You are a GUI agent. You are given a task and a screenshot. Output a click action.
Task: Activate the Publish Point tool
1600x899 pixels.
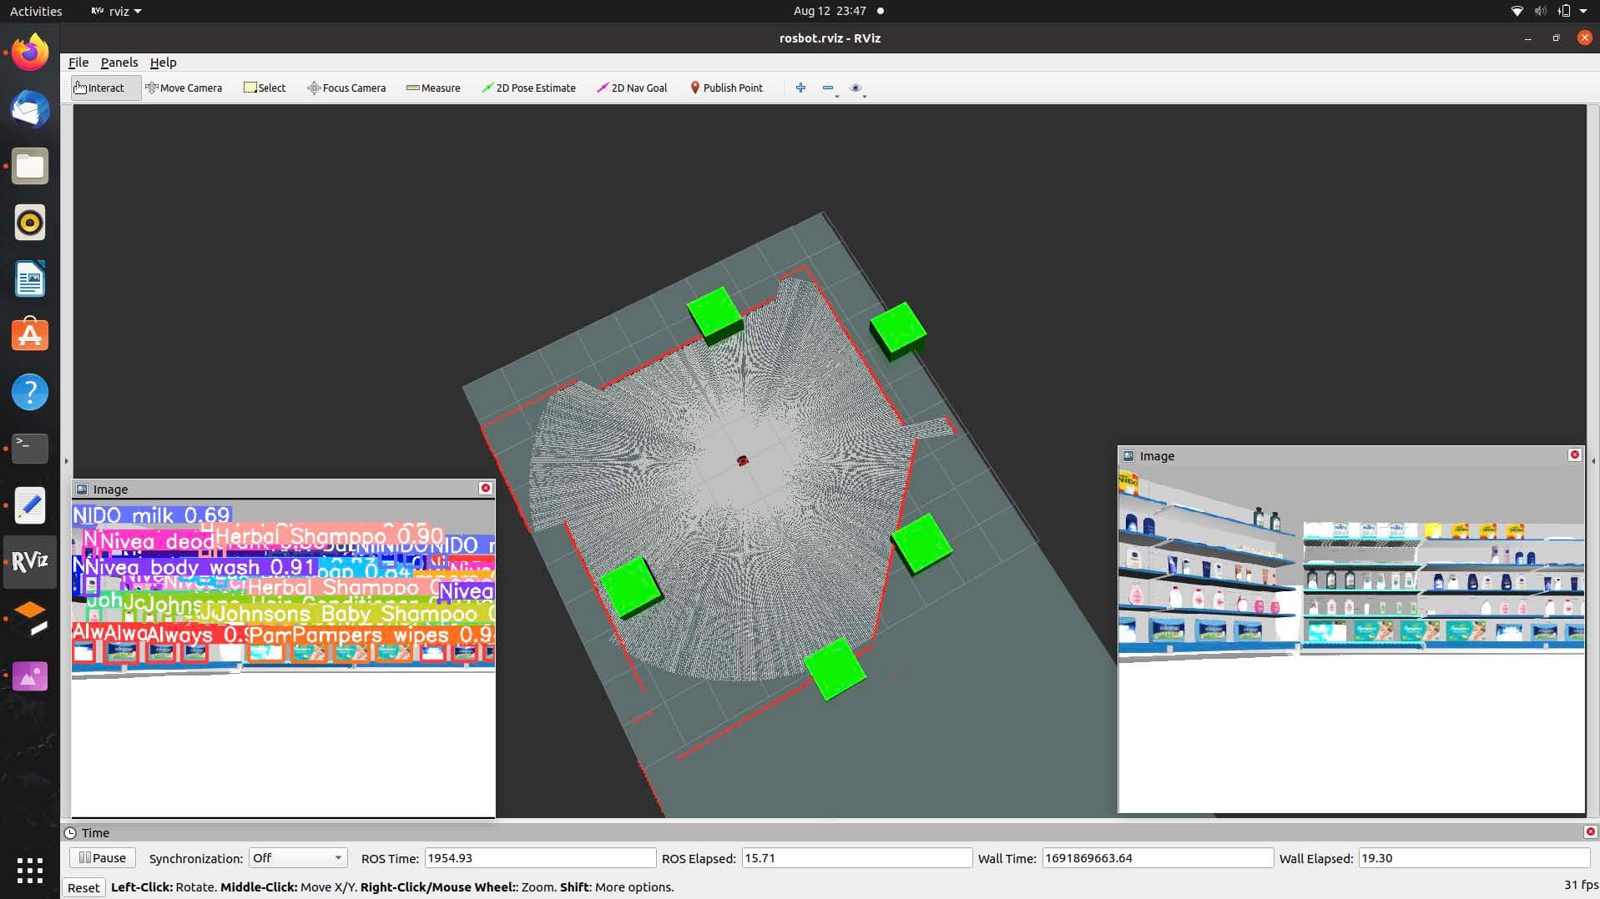(725, 88)
